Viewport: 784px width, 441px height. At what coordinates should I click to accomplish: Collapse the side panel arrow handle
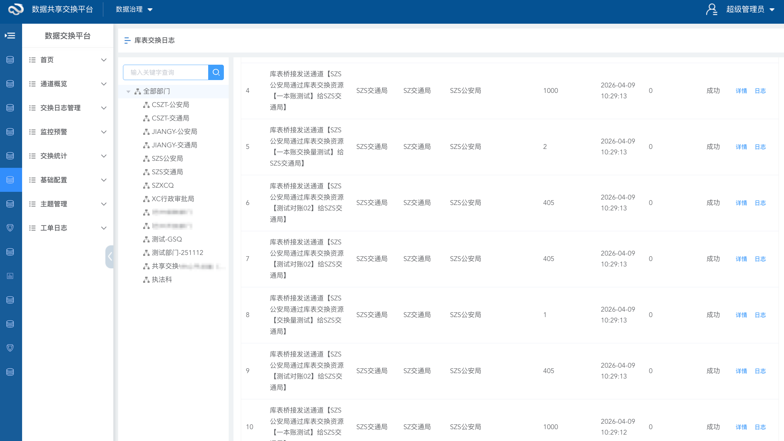(110, 257)
